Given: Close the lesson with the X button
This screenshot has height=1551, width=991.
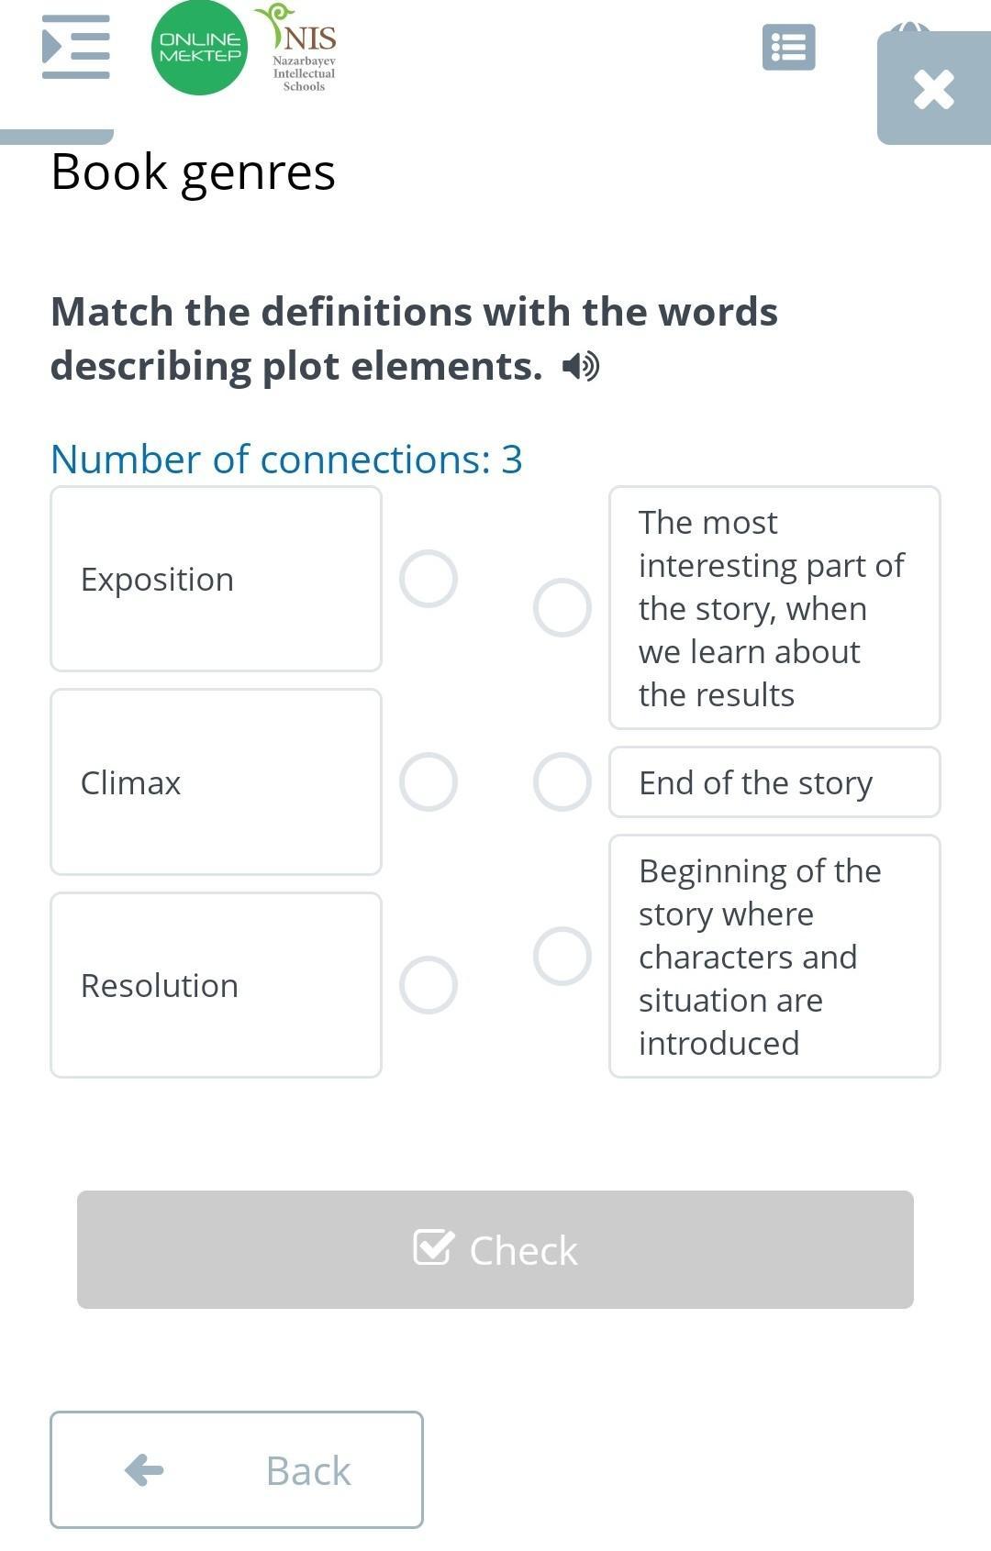Looking at the screenshot, I should (934, 88).
